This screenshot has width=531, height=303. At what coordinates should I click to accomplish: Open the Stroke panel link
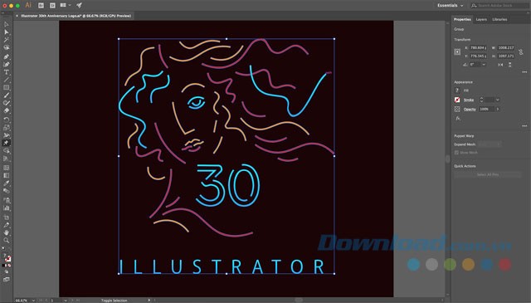click(469, 100)
